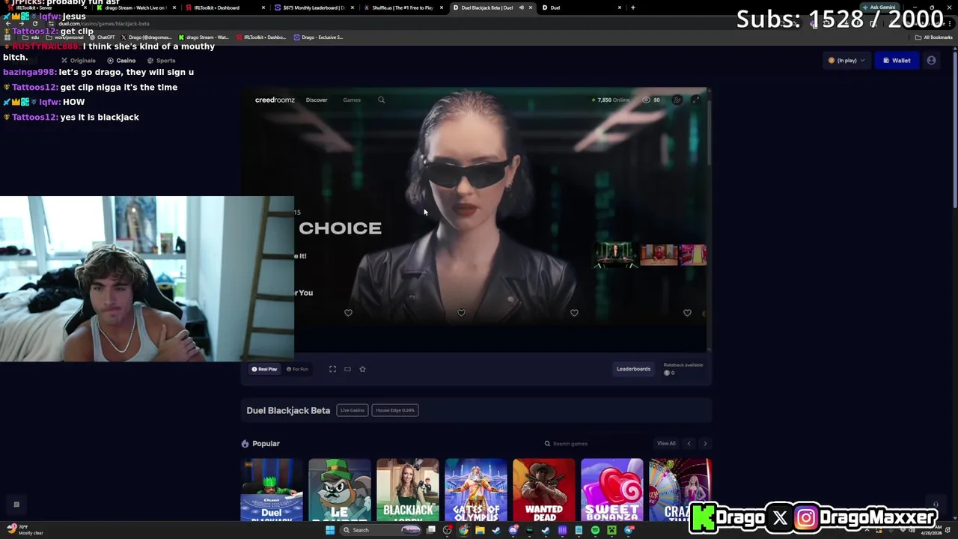Viewport: 958px width, 539px height.
Task: Open Discord from the taskbar
Action: [x=513, y=530]
